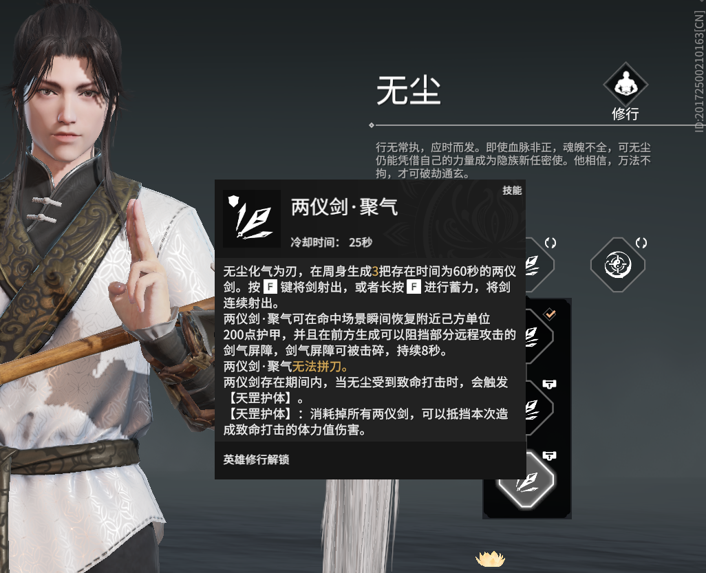Click the orange 无法拼刀 highlighted text
Screen dimensions: 706x573
[x=320, y=367]
